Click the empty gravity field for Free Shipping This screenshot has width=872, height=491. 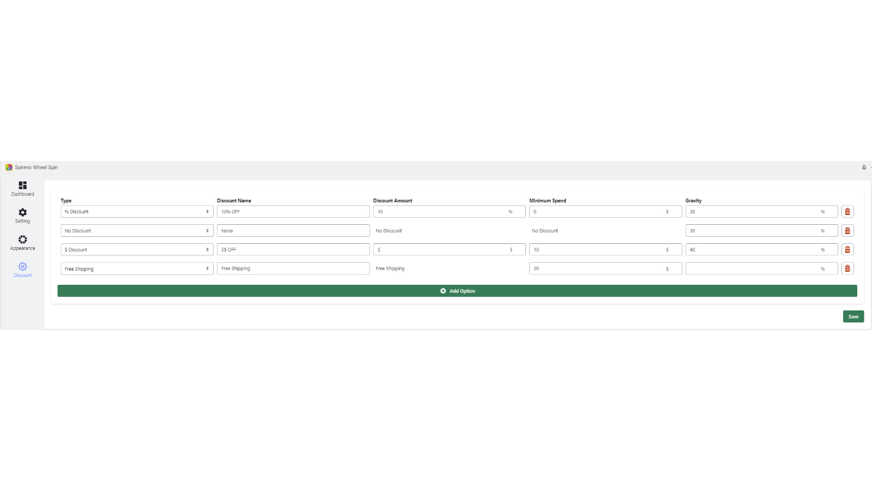[x=761, y=268]
